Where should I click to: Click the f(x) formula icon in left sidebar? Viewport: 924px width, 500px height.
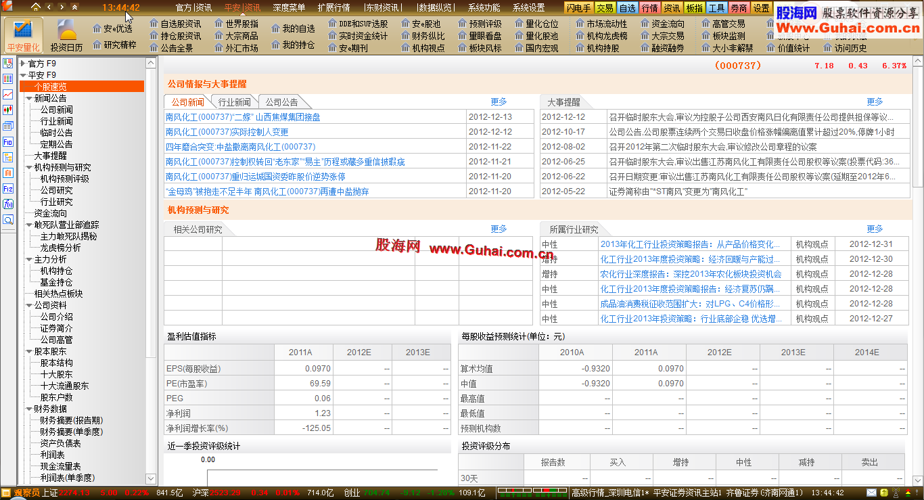point(8,204)
